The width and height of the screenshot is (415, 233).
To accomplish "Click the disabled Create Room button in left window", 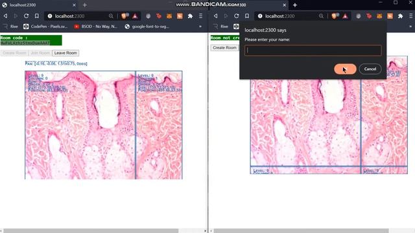I will [x=14, y=53].
